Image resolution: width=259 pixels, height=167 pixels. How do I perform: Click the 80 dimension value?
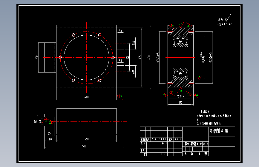50,139
